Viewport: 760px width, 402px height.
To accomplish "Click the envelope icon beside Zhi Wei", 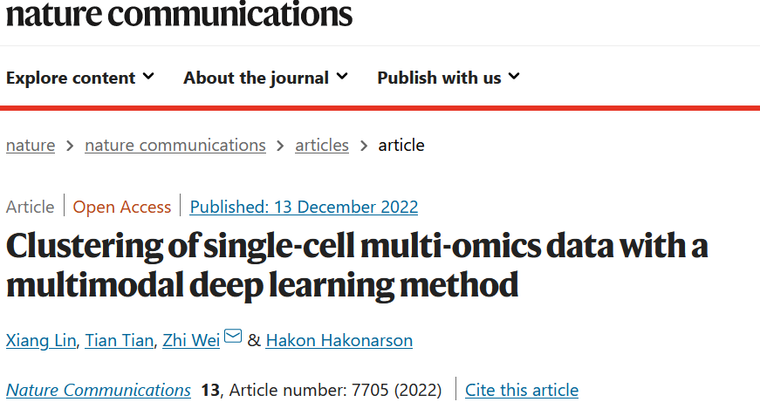I will 233,337.
